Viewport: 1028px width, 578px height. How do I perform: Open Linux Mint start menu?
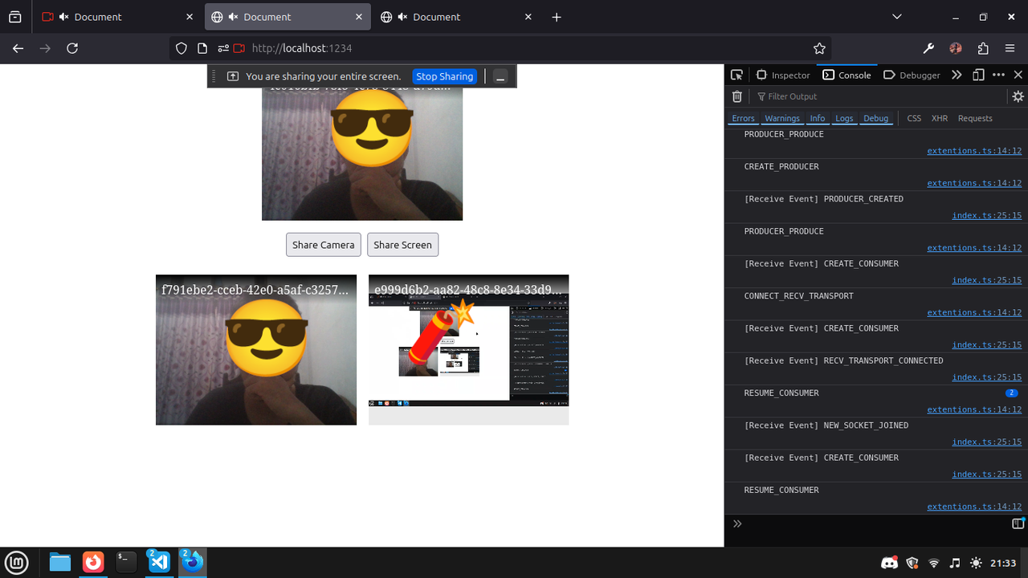[x=16, y=562]
